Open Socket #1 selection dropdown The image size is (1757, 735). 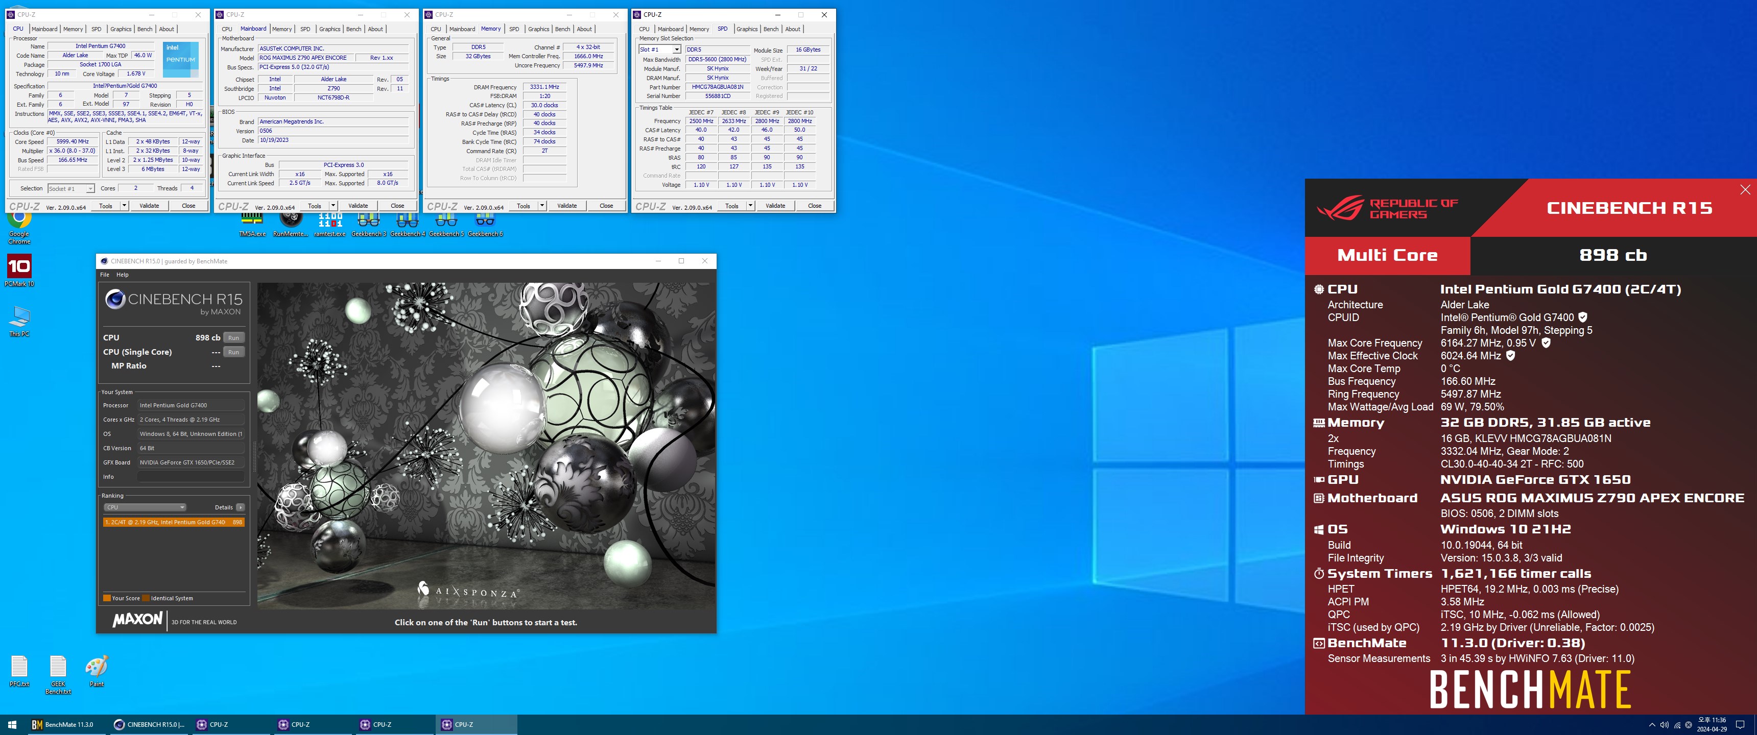pos(70,188)
